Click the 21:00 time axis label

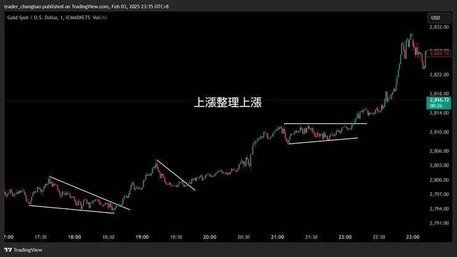277,237
